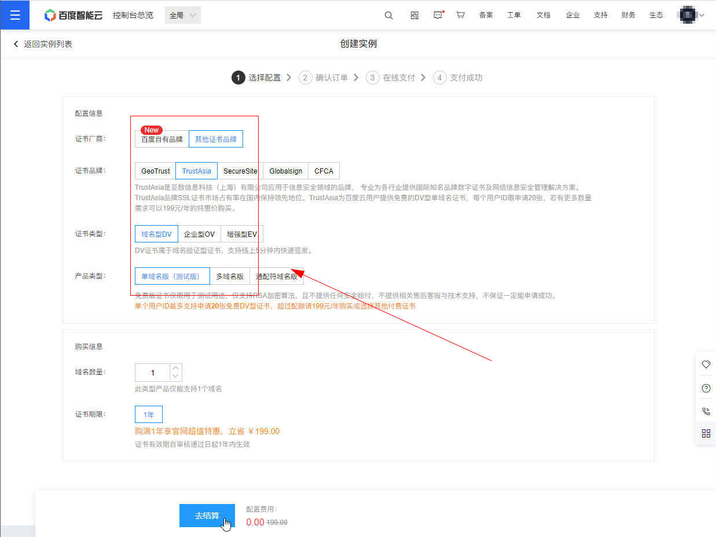Click 返回实例列表 link
Image resolution: width=716 pixels, height=537 pixels.
pyautogui.click(x=48, y=44)
